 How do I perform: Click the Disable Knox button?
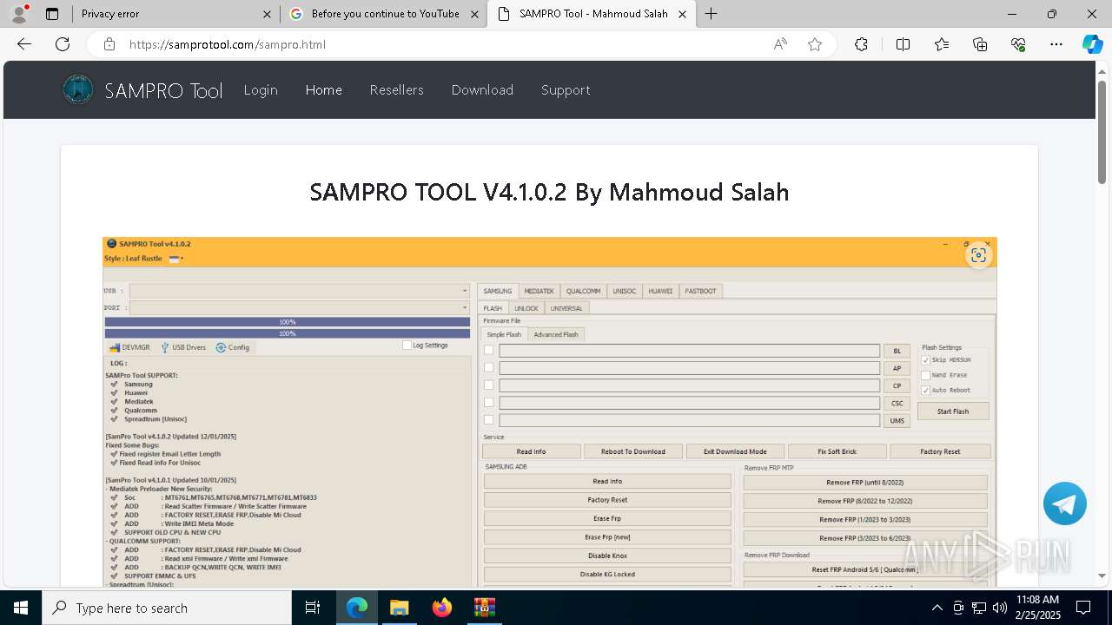point(607,556)
